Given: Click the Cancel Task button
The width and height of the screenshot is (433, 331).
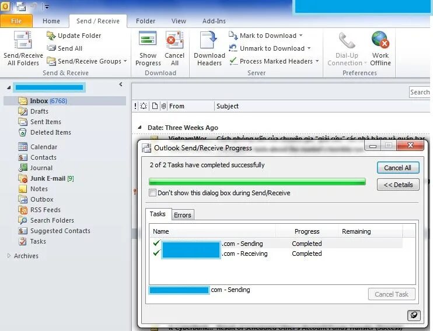Looking at the screenshot, I should point(392,294).
